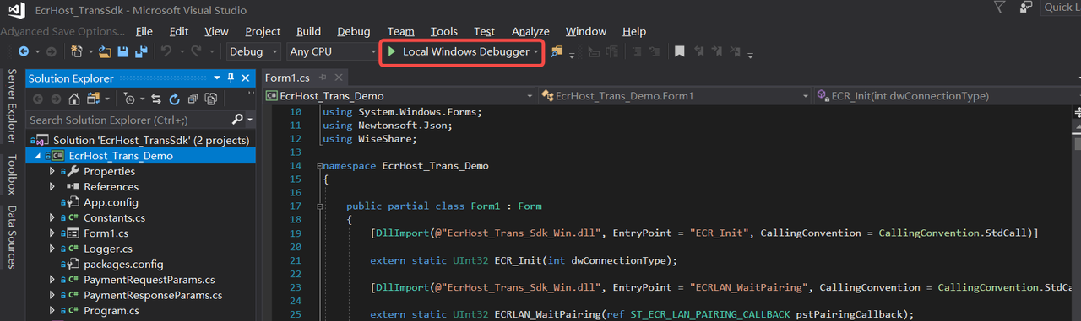Viewport: 1081px width, 321px height.
Task: Close the Solution Explorer panel
Action: tap(246, 78)
